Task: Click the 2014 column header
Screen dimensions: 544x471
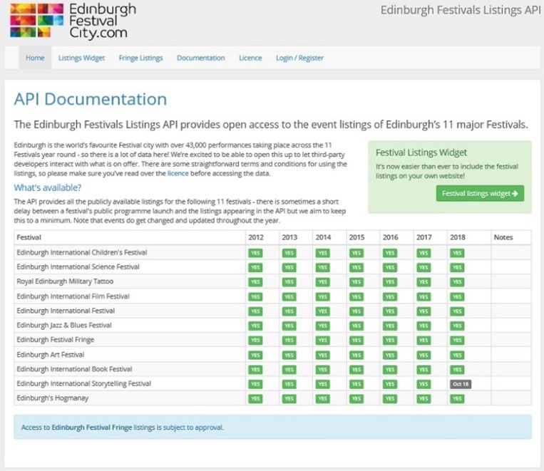Action: (324, 237)
